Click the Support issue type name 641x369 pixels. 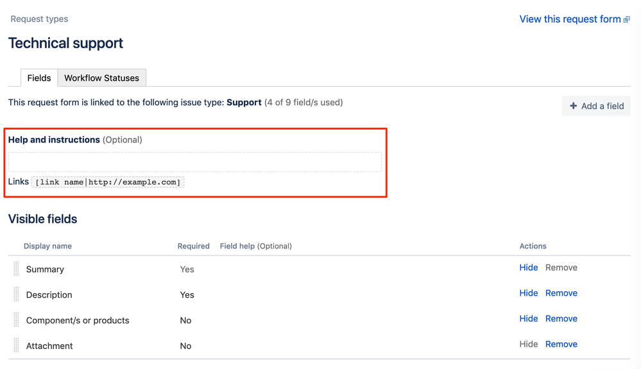[x=244, y=102]
